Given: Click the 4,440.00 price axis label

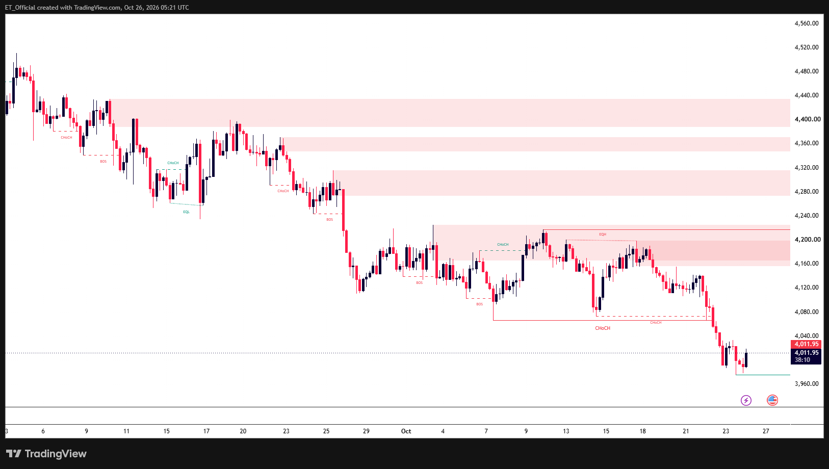Looking at the screenshot, I should [807, 95].
